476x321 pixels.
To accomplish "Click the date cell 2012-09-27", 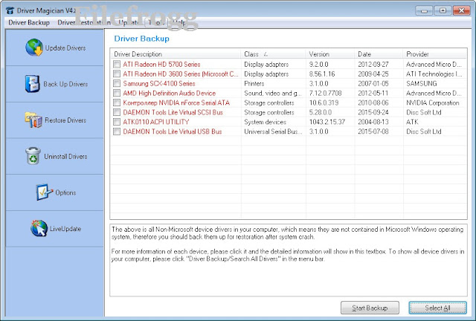I will pos(373,64).
